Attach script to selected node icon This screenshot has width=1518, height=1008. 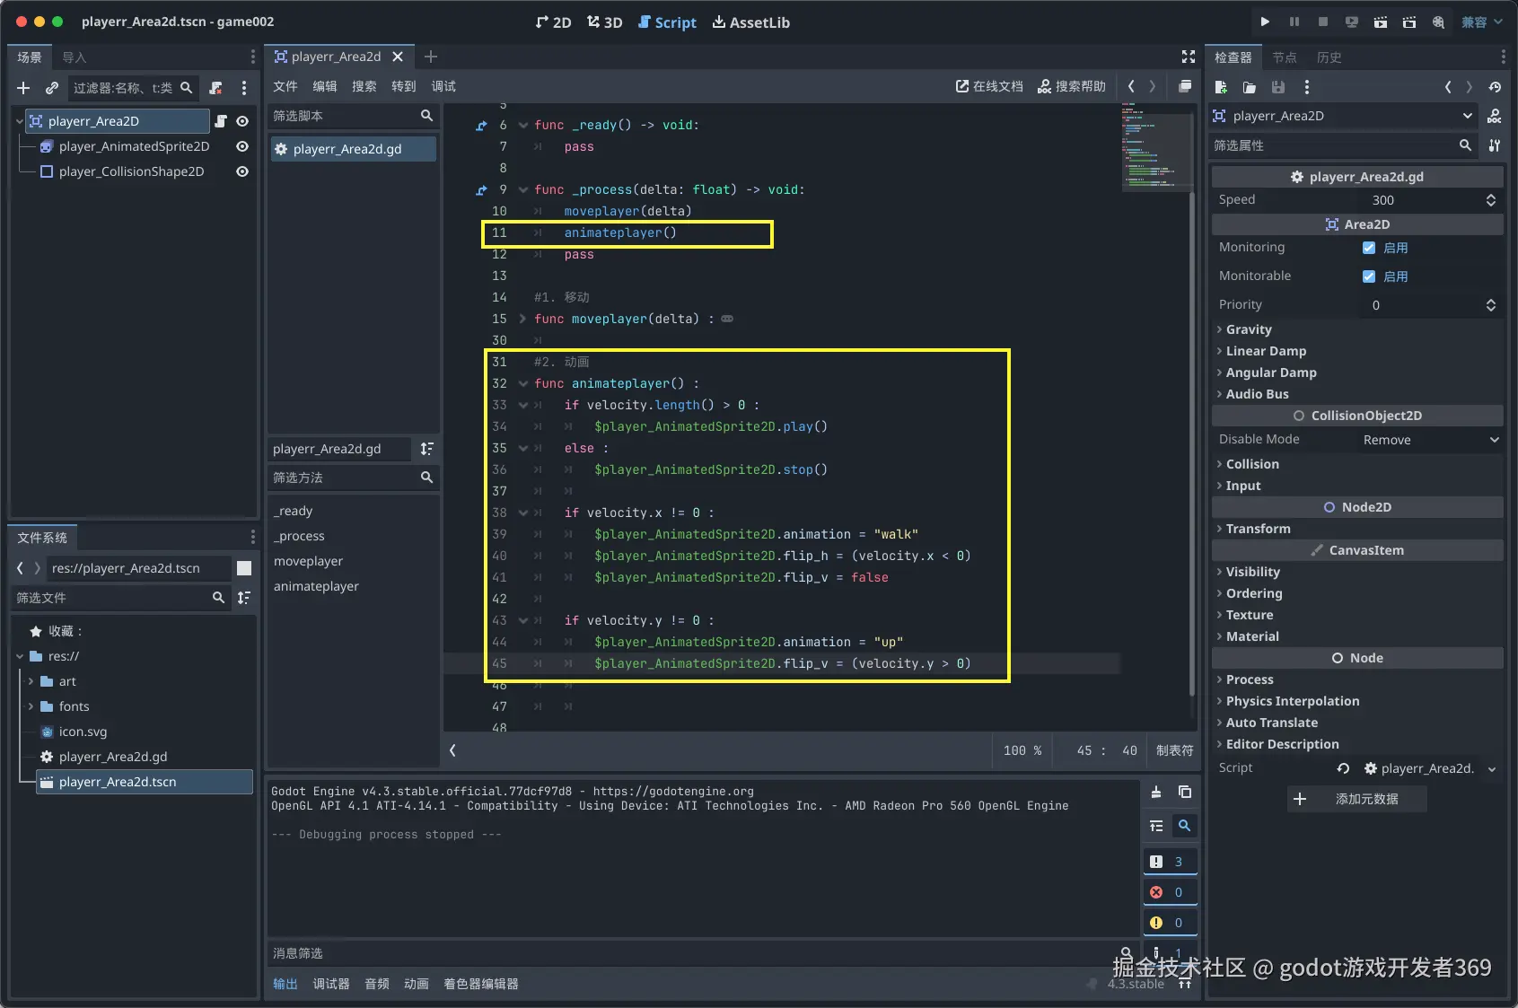click(215, 88)
